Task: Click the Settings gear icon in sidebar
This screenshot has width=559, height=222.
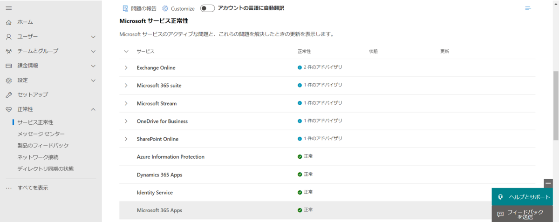Action: [9, 81]
